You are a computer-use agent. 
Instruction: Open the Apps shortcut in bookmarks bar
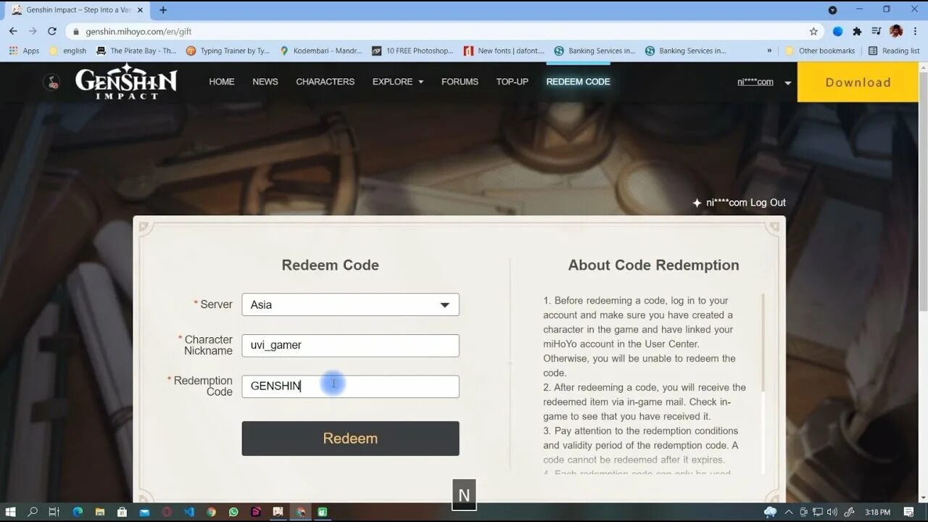click(x=25, y=51)
